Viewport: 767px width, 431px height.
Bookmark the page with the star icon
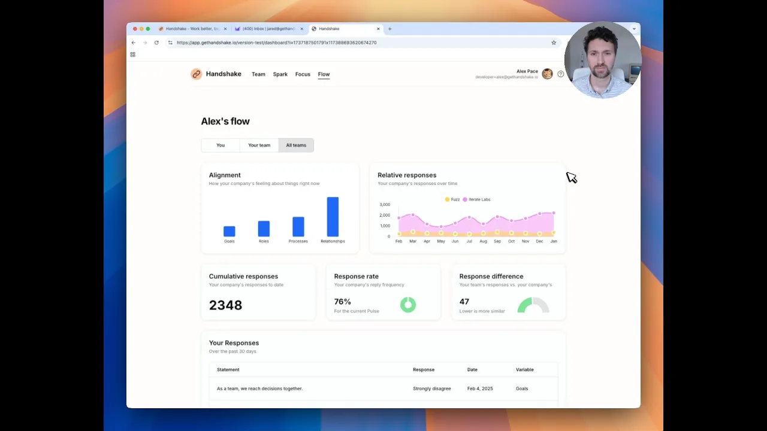point(554,43)
